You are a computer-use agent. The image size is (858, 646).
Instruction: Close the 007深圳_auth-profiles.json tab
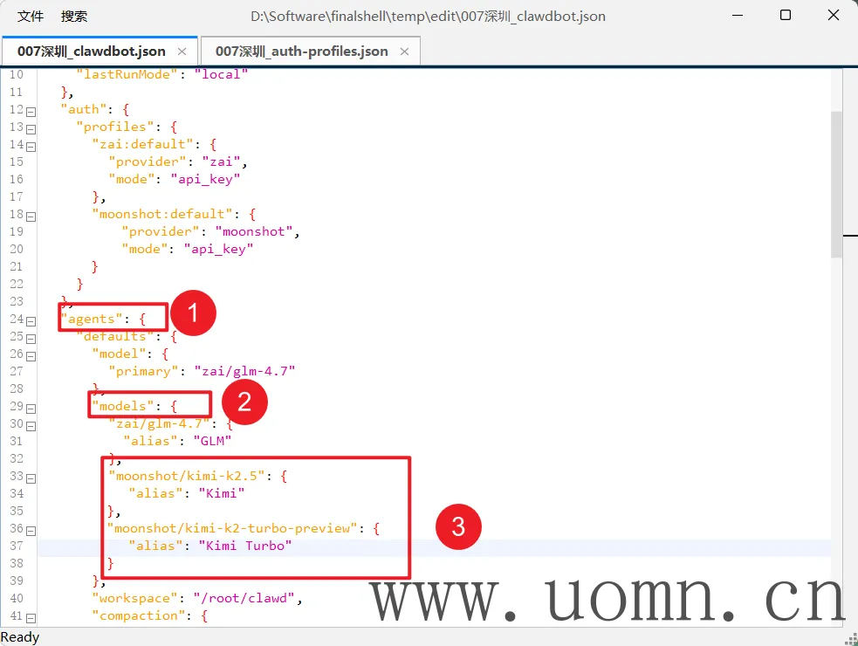404,52
